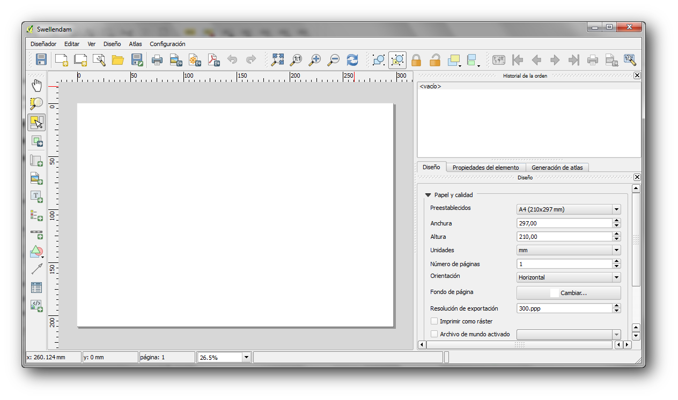
Task: Open the Composer manager wrench icon
Action: pos(99,59)
